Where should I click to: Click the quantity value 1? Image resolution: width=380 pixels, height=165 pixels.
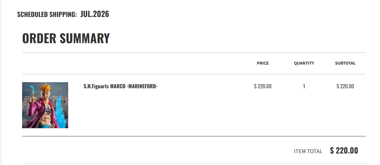pos(304,86)
